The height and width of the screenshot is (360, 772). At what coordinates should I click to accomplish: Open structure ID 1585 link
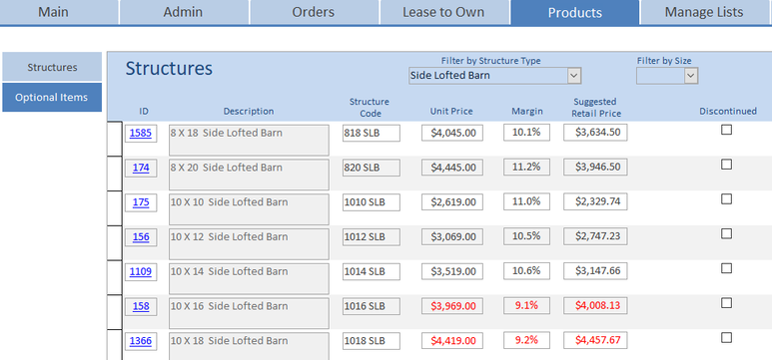(x=141, y=133)
